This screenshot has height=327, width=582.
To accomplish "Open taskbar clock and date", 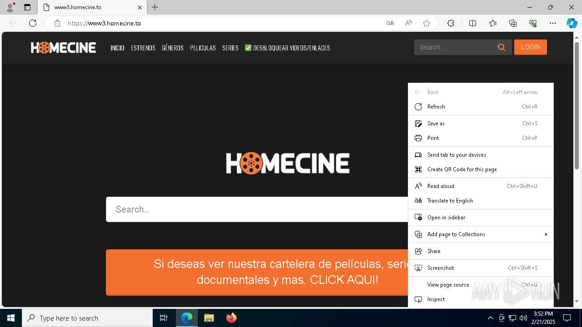I will coord(543,318).
